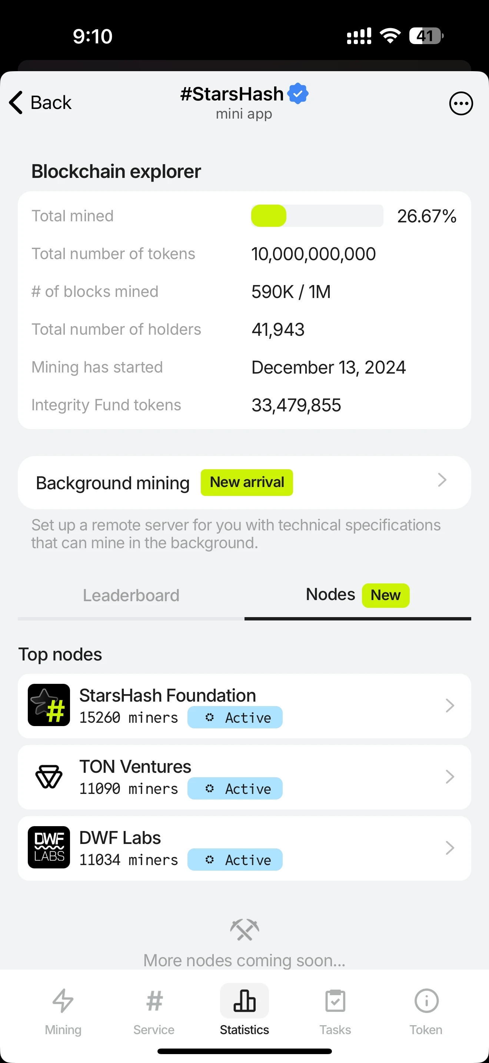This screenshot has height=1063, width=489.
Task: Select the Nodes tab
Action: pos(358,596)
